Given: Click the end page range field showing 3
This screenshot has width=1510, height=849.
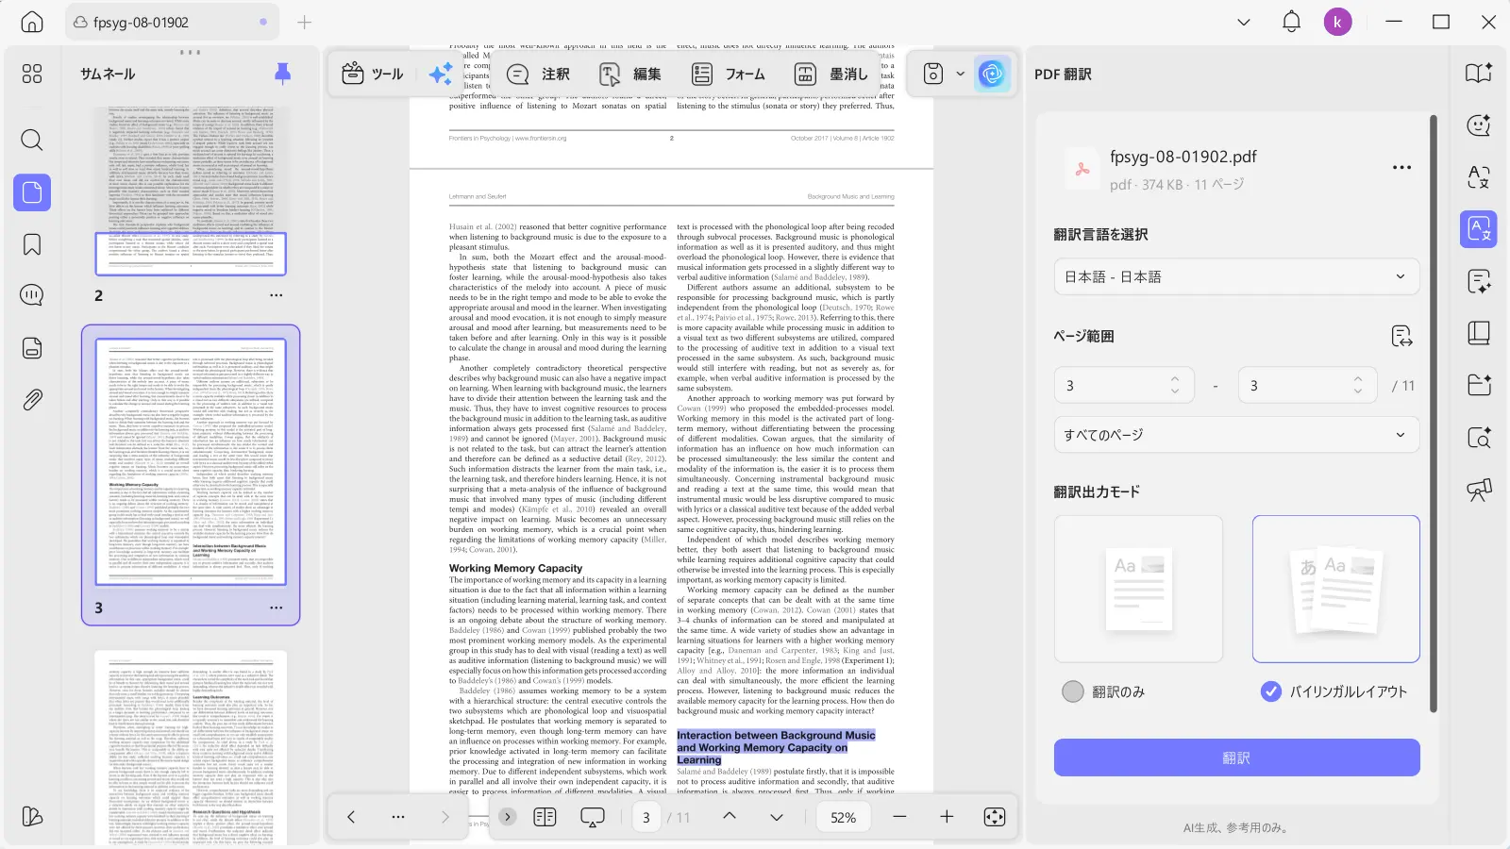Looking at the screenshot, I should tap(1307, 385).
